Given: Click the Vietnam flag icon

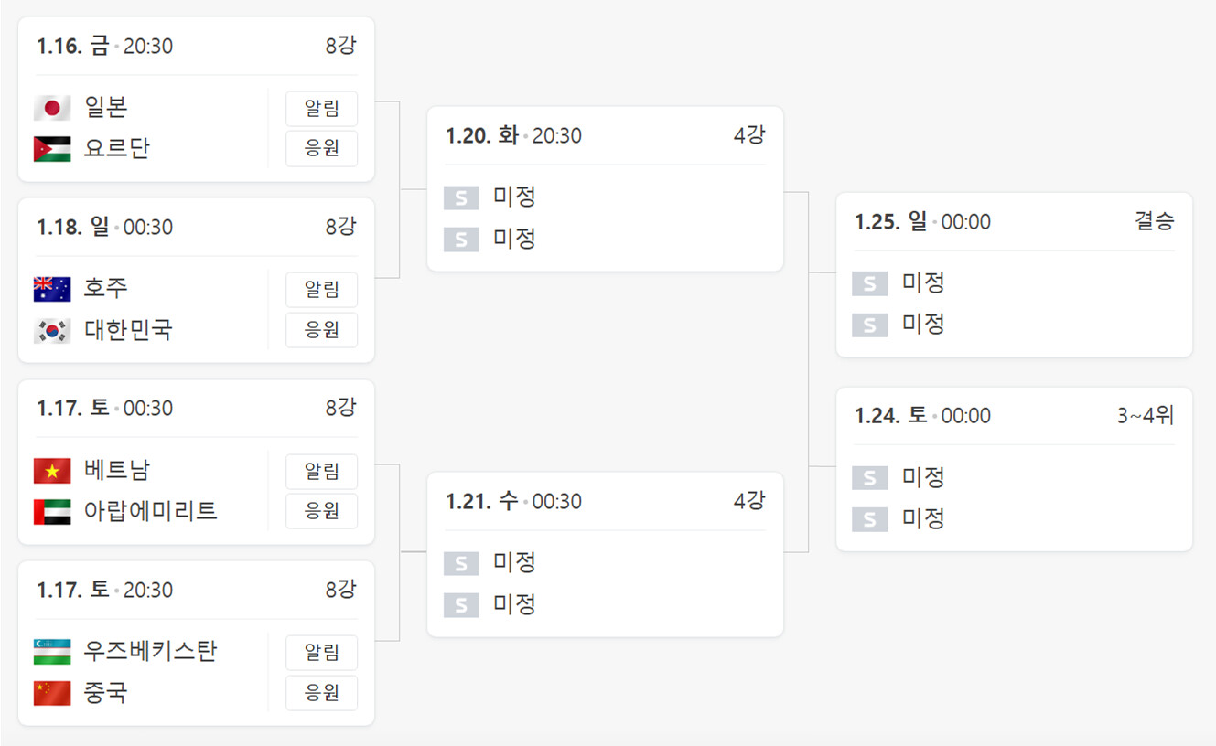Looking at the screenshot, I should point(52,471).
